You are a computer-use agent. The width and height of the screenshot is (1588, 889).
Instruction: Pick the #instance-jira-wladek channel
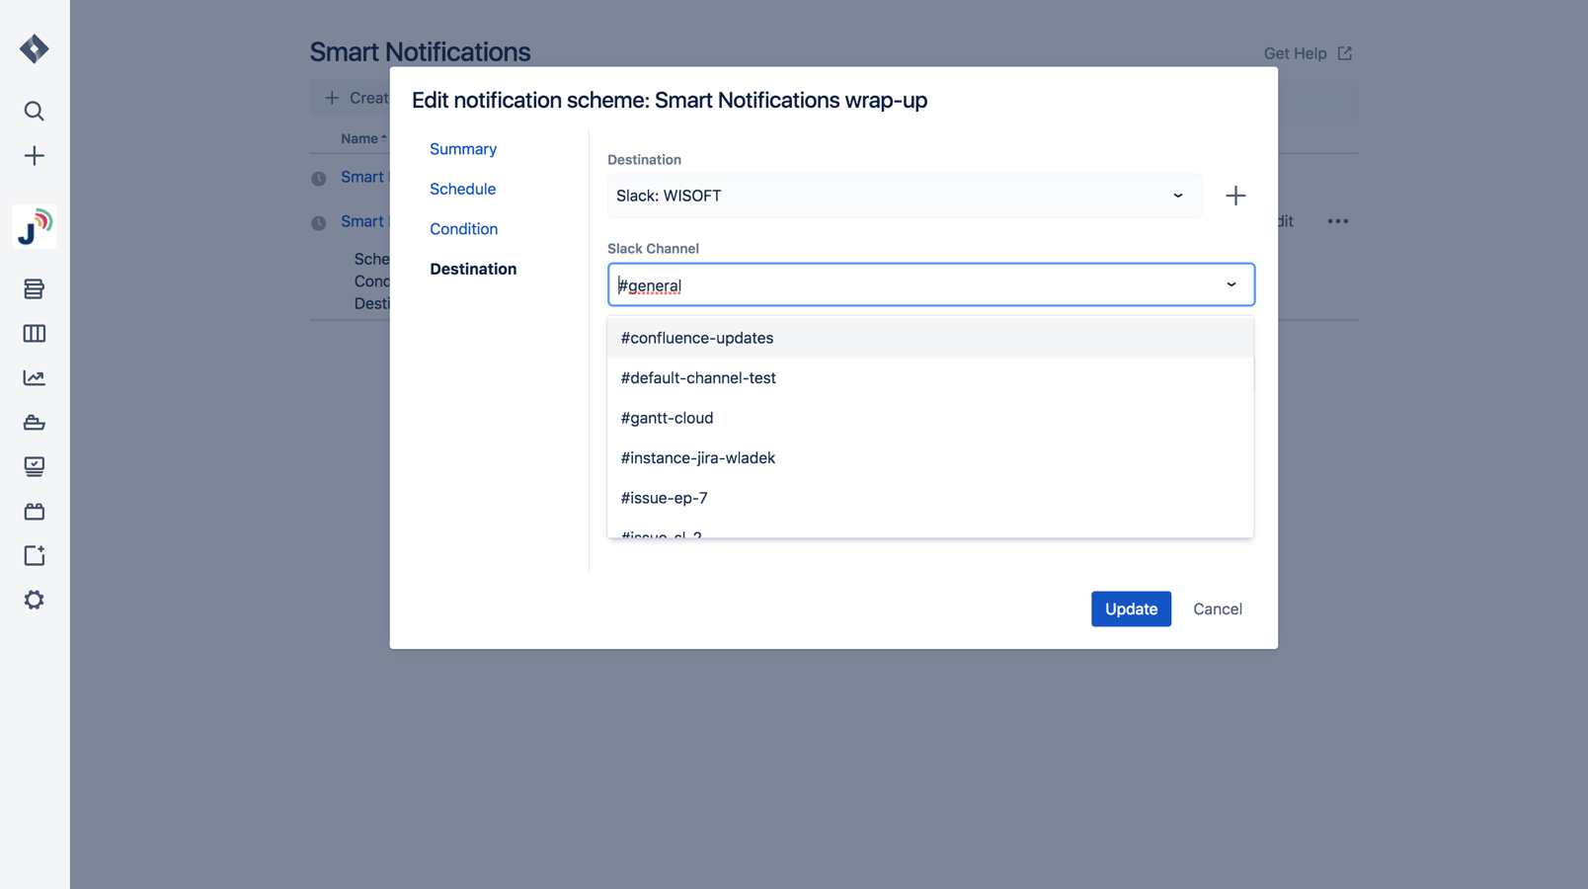tap(697, 458)
